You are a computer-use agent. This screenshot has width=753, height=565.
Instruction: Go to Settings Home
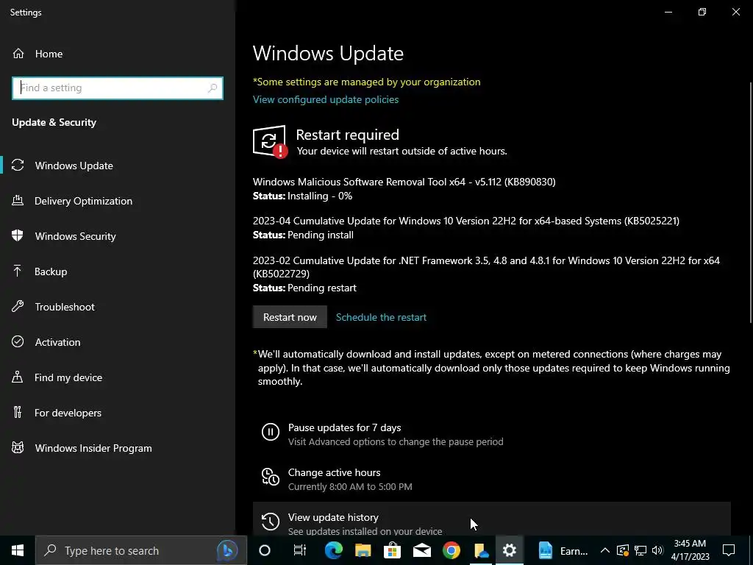(118, 53)
